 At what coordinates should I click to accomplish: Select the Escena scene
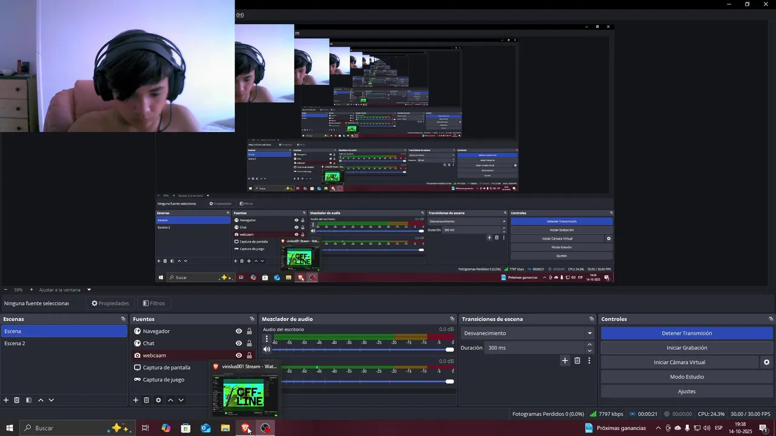[64, 331]
